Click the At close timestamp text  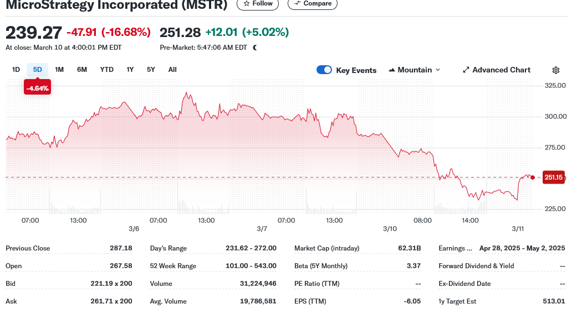(64, 48)
